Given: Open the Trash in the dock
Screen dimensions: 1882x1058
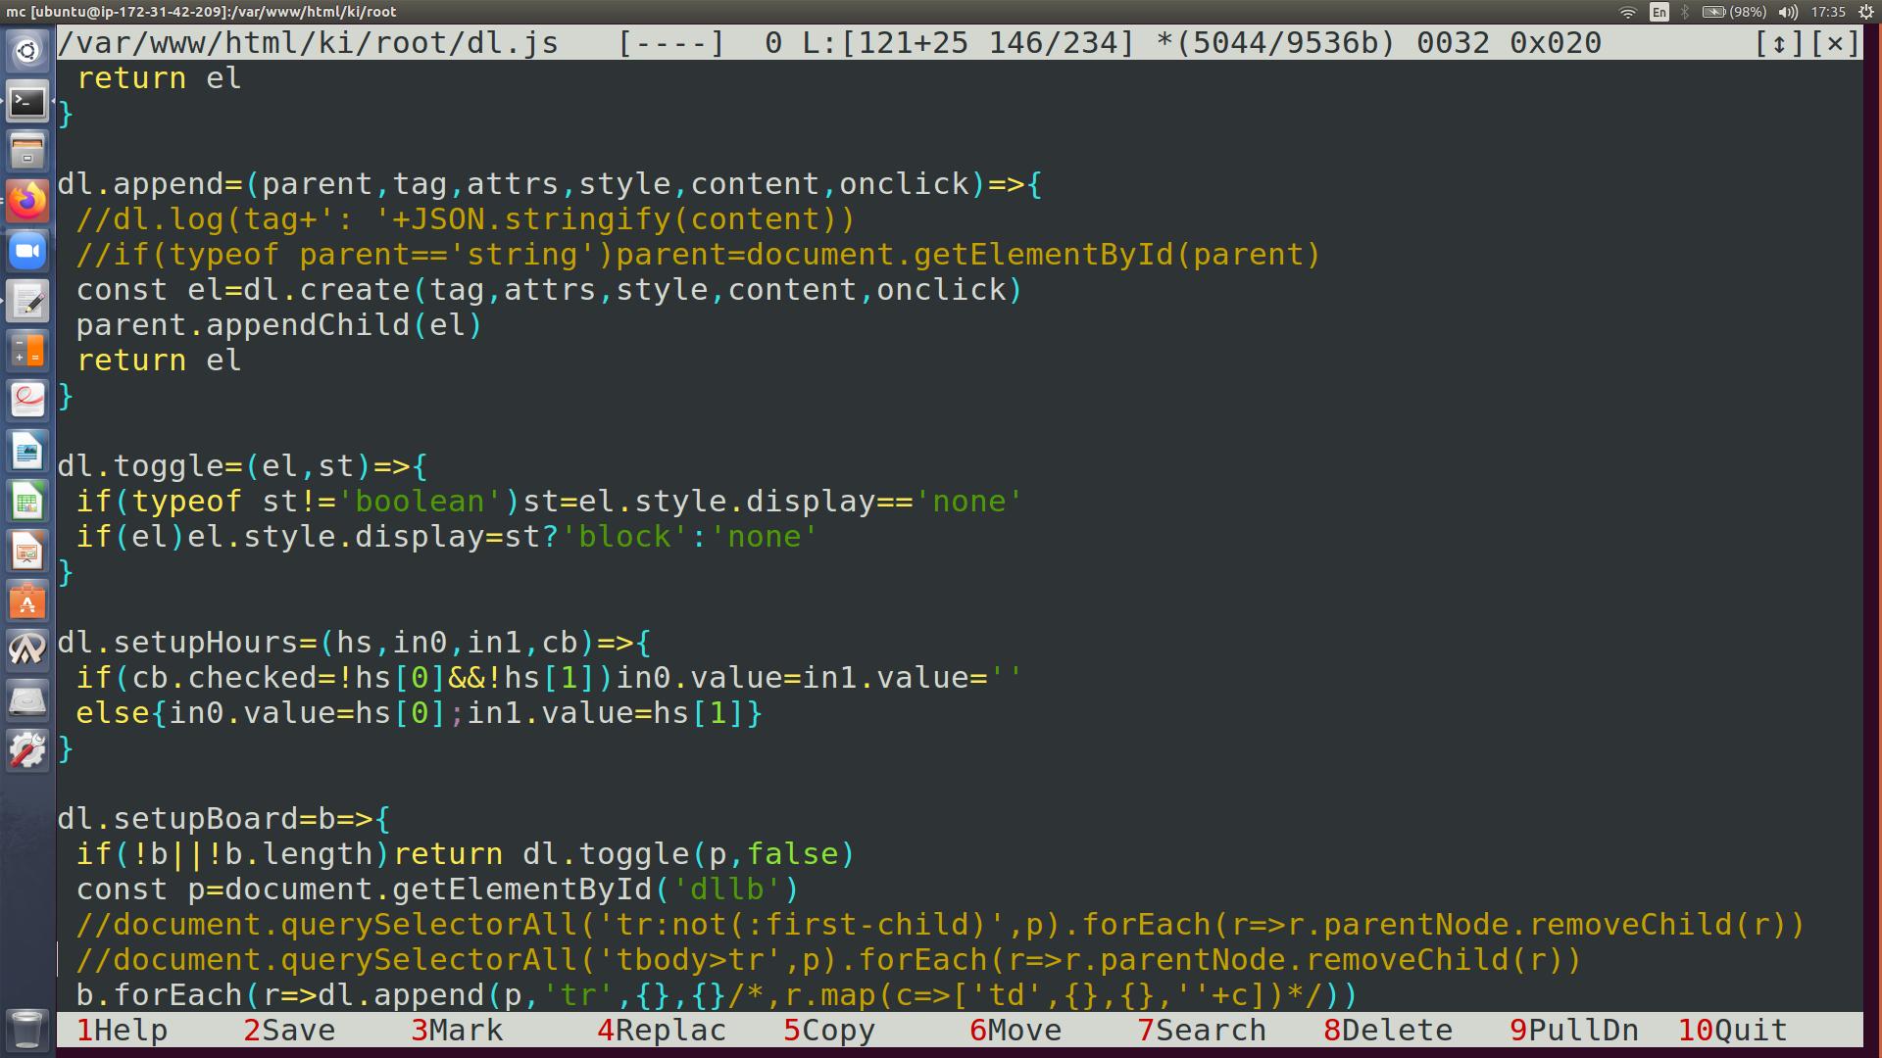Looking at the screenshot, I should (27, 1029).
